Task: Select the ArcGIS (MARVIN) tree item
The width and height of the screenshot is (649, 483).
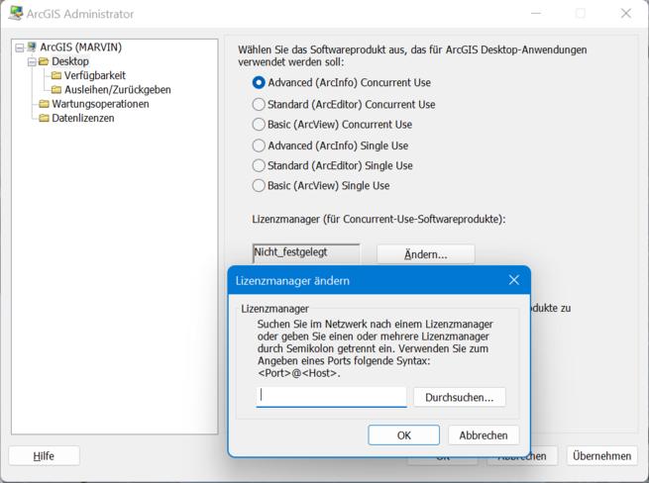Action: [80, 48]
